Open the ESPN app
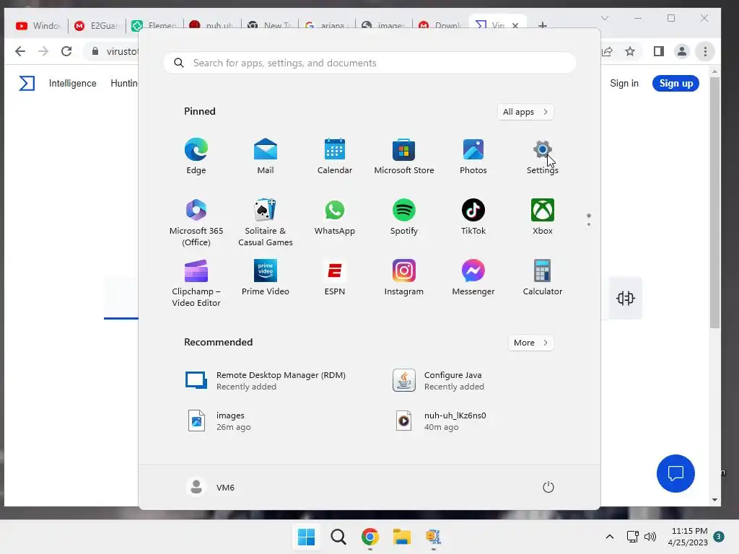Screen dimensions: 739x554 click(335, 278)
